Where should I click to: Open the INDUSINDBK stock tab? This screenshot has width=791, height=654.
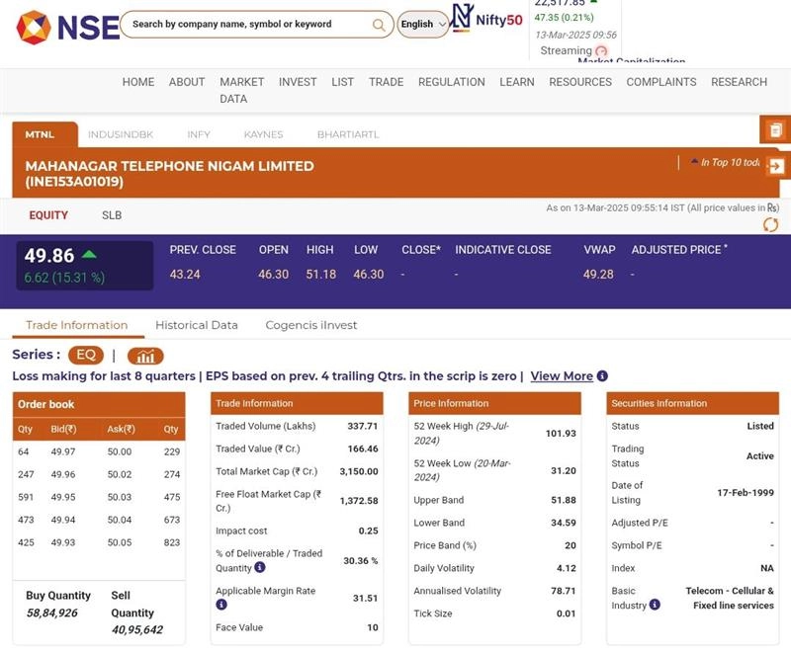click(x=121, y=134)
